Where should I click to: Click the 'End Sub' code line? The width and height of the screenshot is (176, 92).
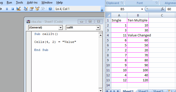pyautogui.click(x=41, y=50)
